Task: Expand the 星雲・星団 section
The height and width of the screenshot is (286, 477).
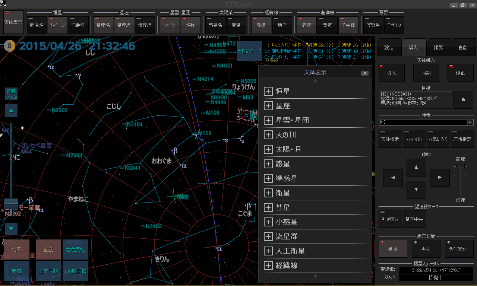Action: (x=268, y=120)
